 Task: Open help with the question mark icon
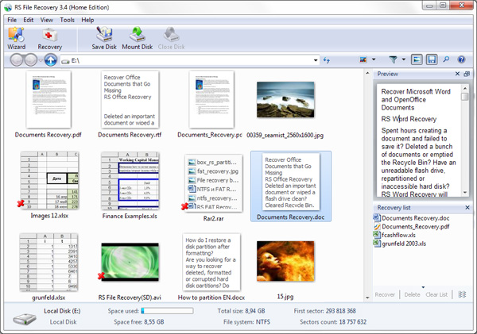461,60
